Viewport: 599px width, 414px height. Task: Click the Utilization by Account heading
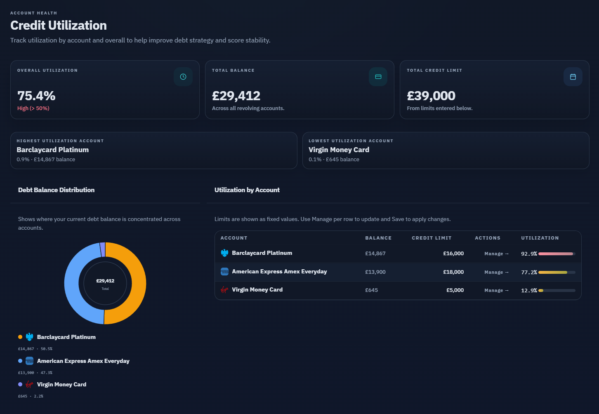coord(247,190)
